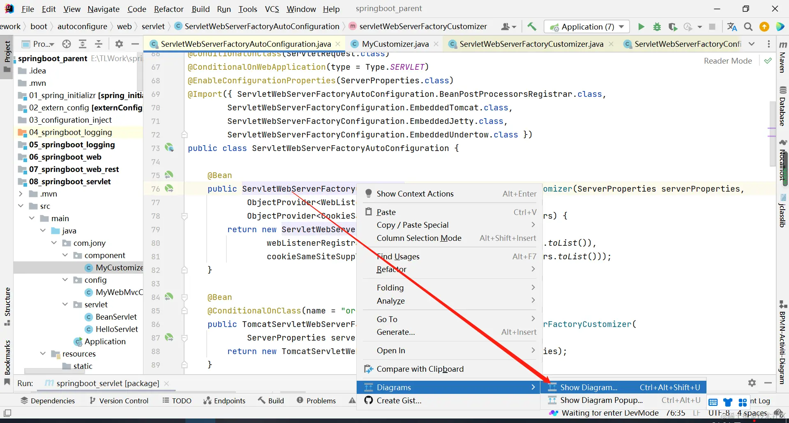
Task: Open the Database tool window
Action: 783,106
